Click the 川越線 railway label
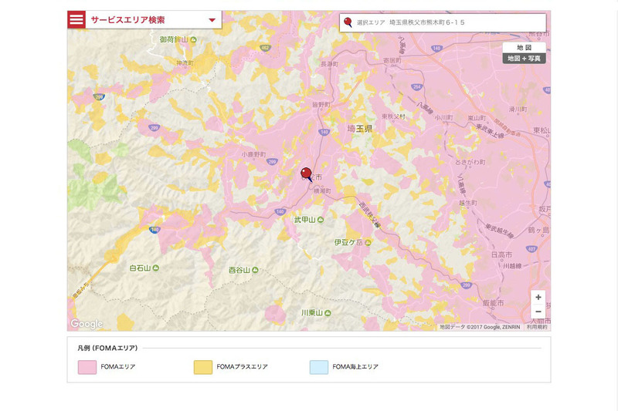 (x=512, y=266)
